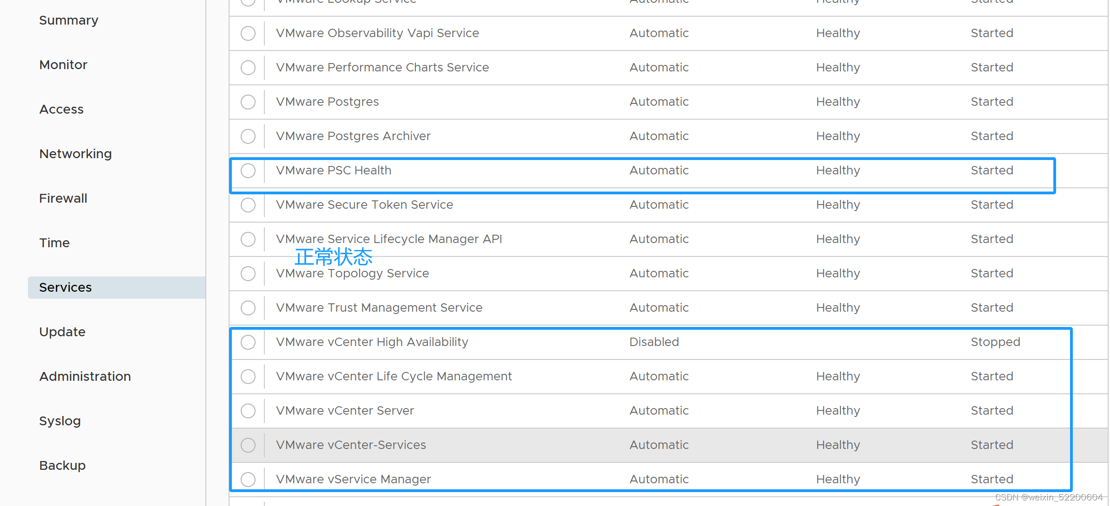Select the VMware Postgres radio button
The height and width of the screenshot is (506, 1110).
coord(248,102)
